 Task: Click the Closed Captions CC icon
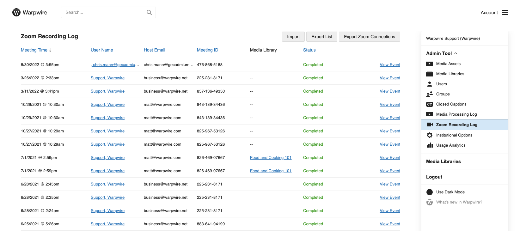pos(430,104)
